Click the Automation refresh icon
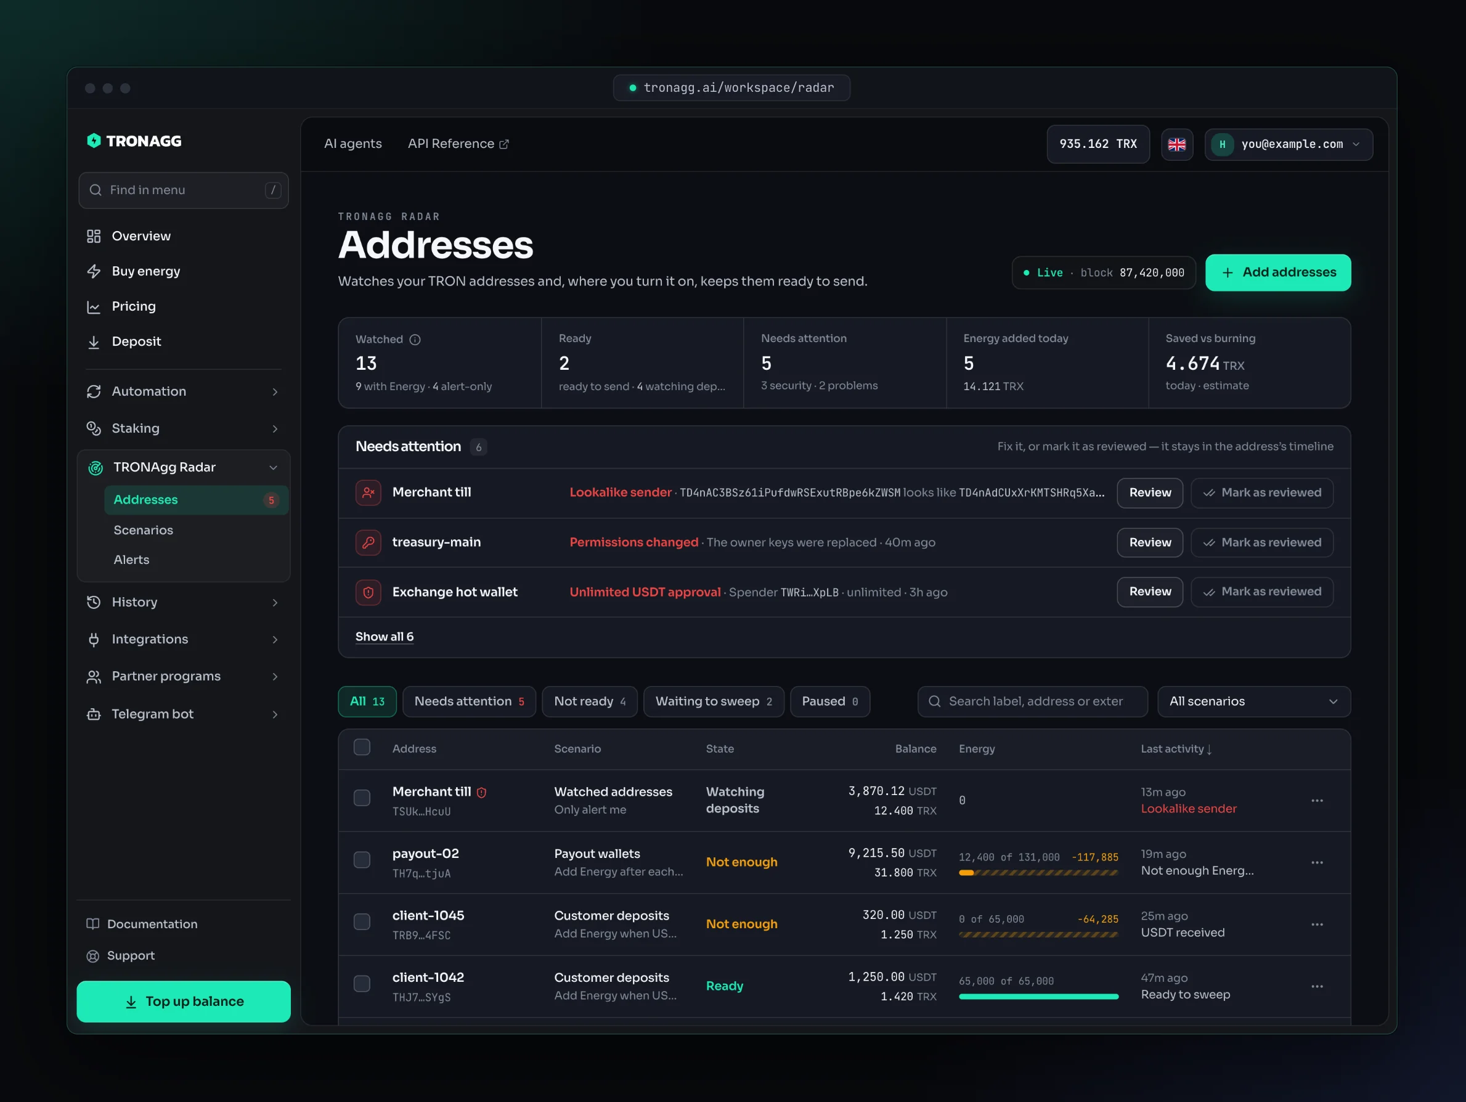This screenshot has width=1466, height=1102. tap(94, 391)
